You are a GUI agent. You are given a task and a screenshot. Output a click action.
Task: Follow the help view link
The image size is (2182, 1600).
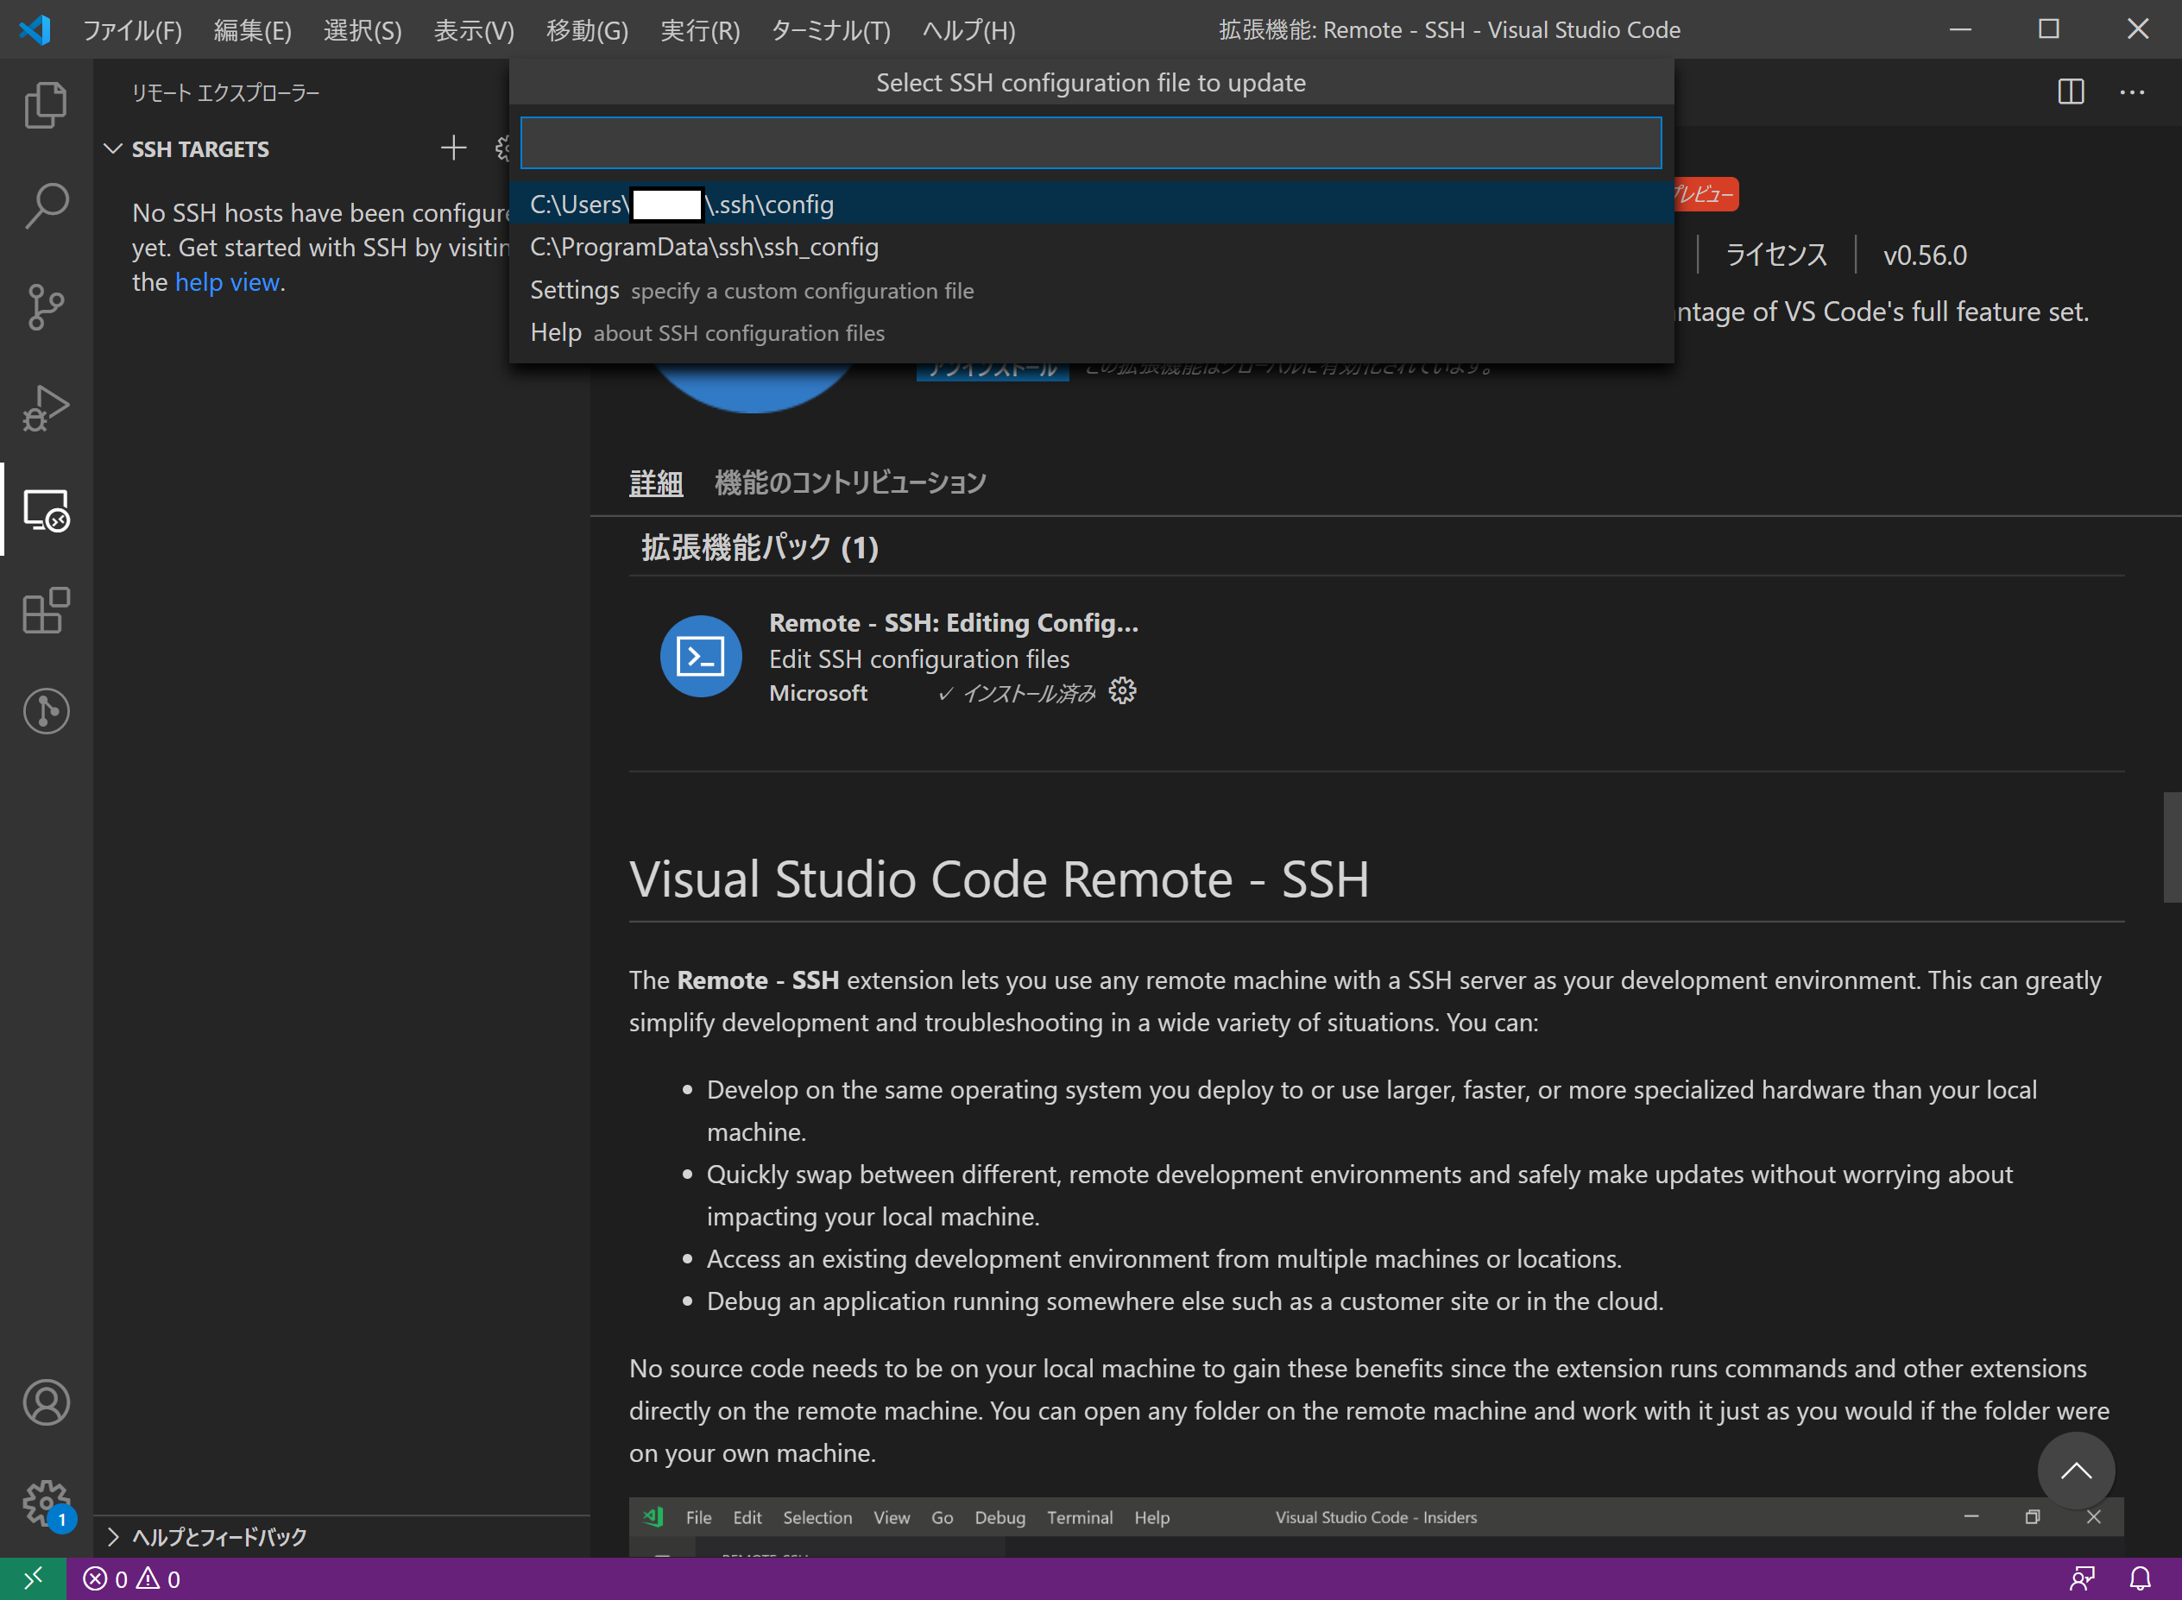(x=227, y=282)
